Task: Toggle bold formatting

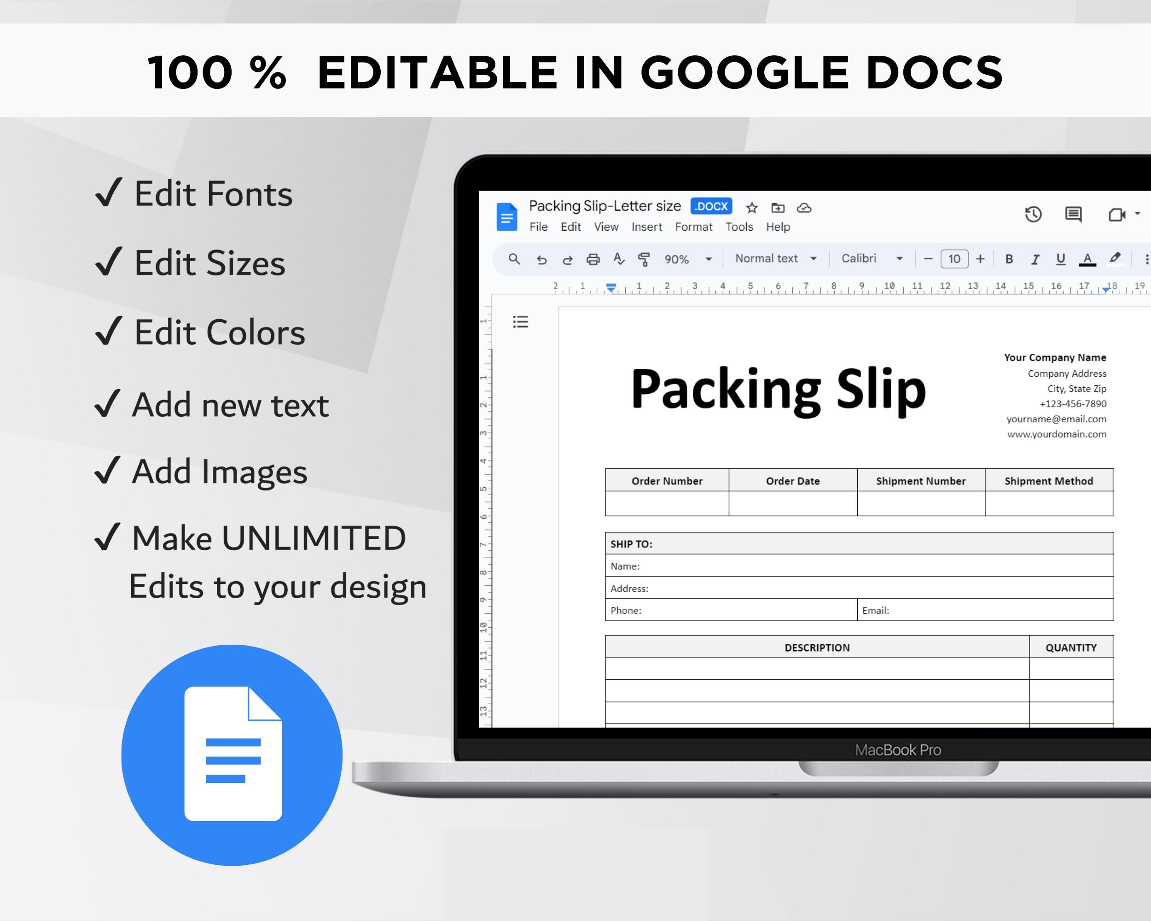Action: pos(1008,260)
